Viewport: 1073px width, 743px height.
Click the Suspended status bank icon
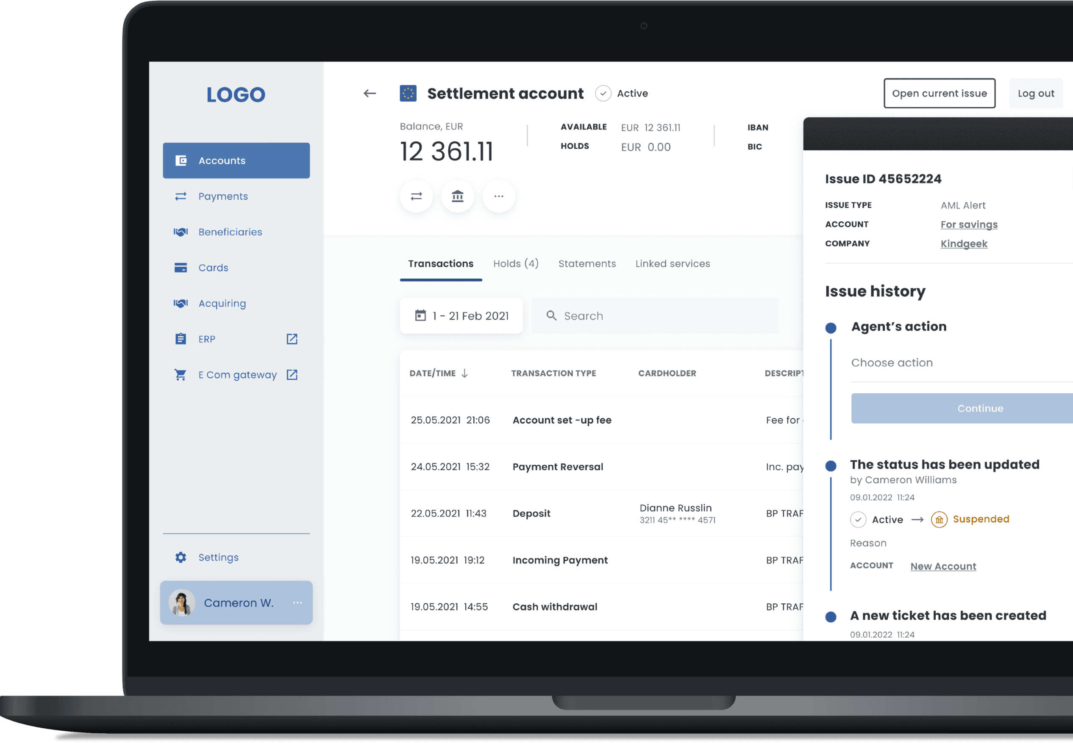click(939, 519)
